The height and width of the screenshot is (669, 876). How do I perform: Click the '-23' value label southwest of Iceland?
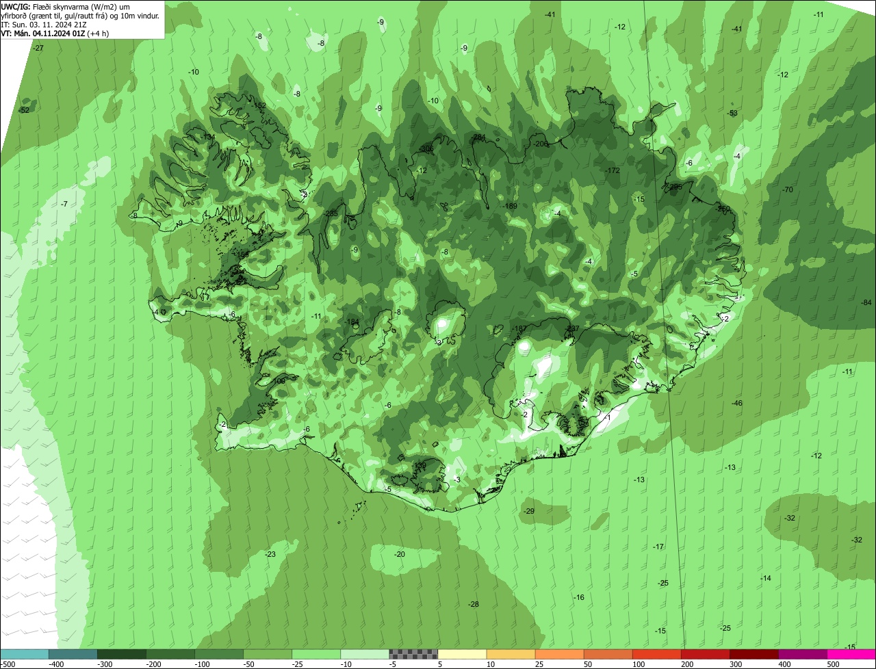pos(270,554)
